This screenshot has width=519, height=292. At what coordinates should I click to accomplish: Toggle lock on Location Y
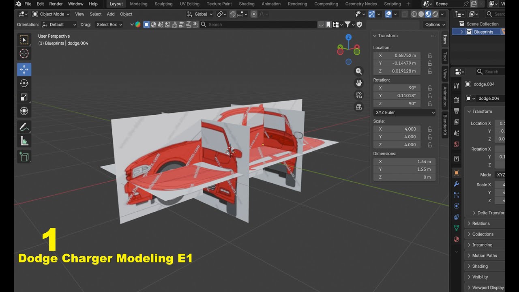430,63
